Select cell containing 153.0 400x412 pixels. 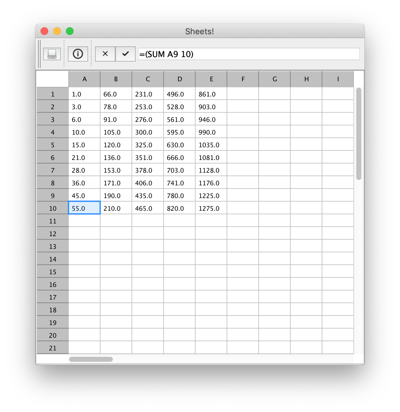[116, 170]
